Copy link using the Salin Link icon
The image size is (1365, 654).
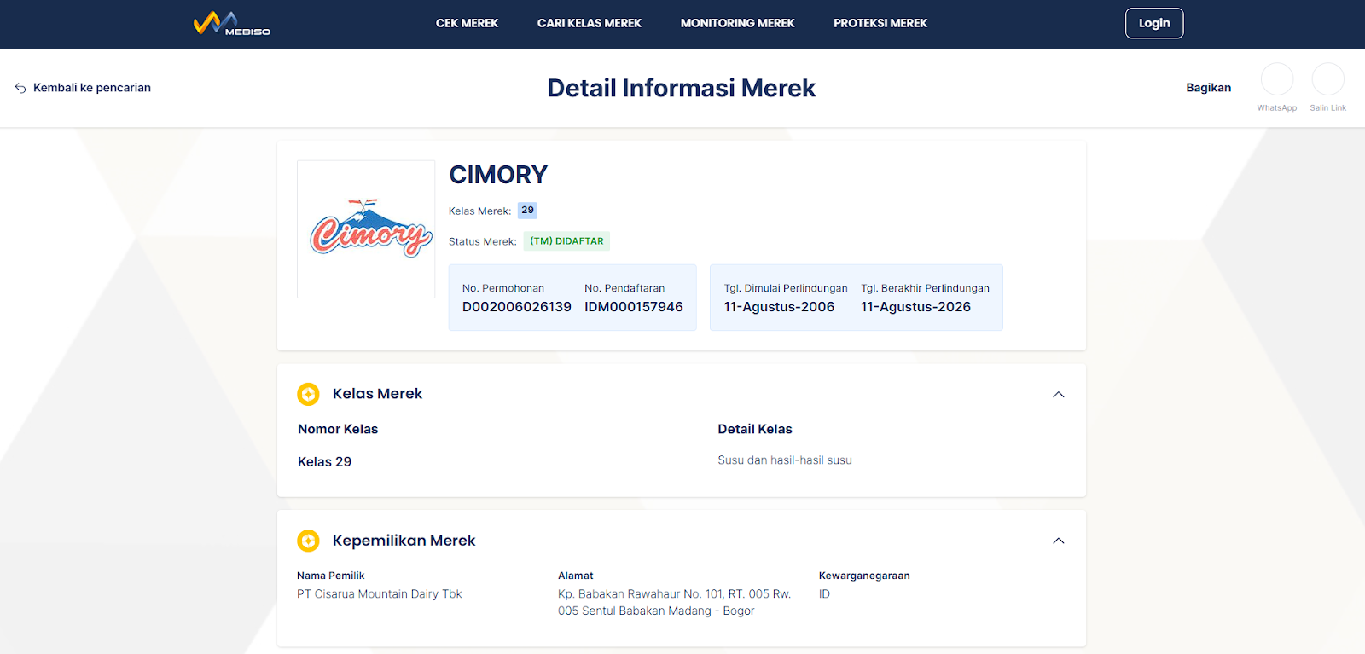tap(1328, 79)
